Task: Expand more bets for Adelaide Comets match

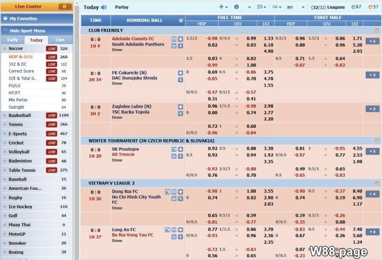Action: pyautogui.click(x=372, y=41)
